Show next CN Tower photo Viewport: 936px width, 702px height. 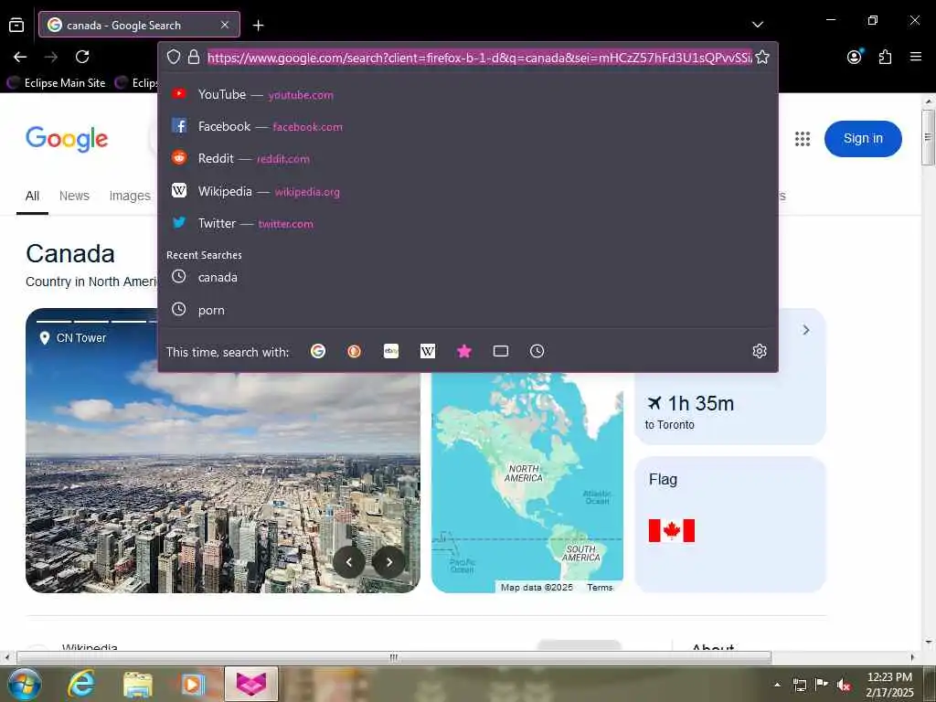[388, 562]
